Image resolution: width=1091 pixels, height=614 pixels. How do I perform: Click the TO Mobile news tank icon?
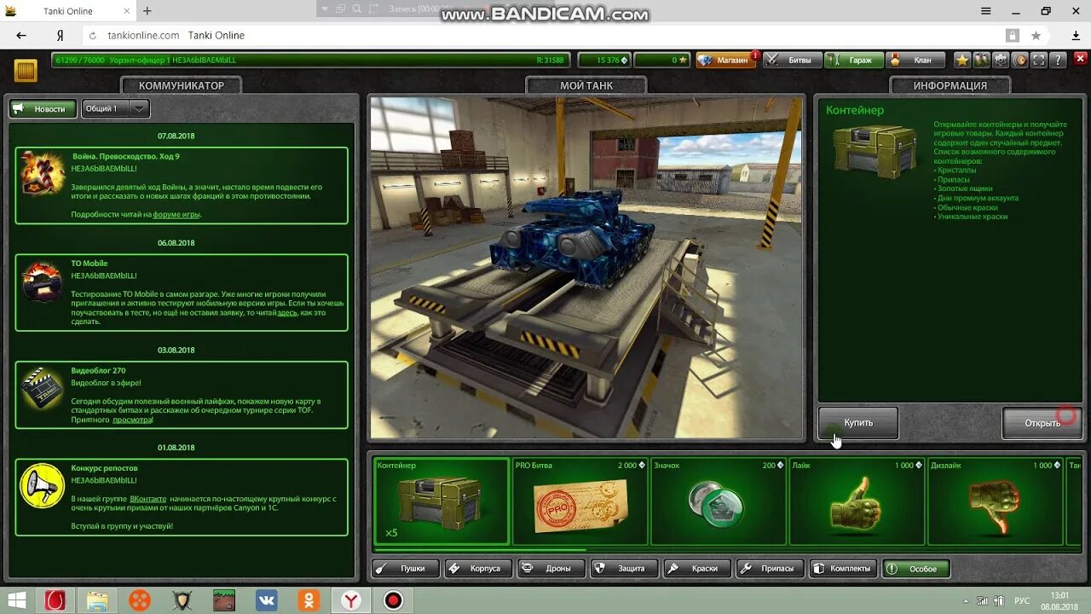click(x=43, y=281)
